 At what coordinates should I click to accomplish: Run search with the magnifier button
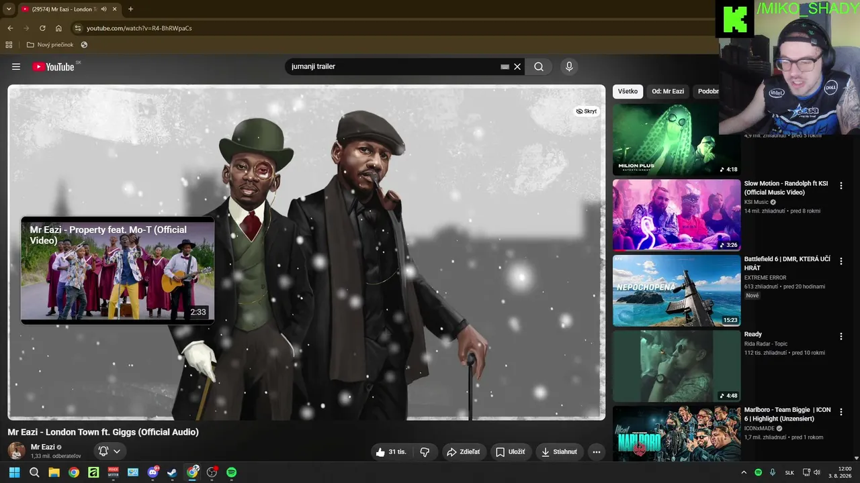539,66
